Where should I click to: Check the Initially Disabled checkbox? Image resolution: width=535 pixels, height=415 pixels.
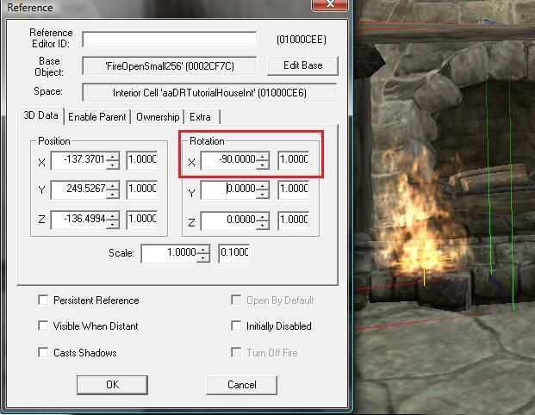(x=236, y=325)
